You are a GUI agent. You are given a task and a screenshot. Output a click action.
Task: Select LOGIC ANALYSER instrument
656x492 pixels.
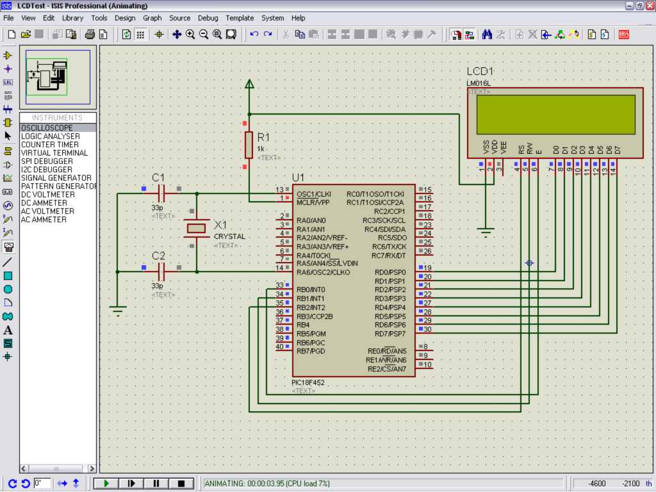tap(58, 136)
